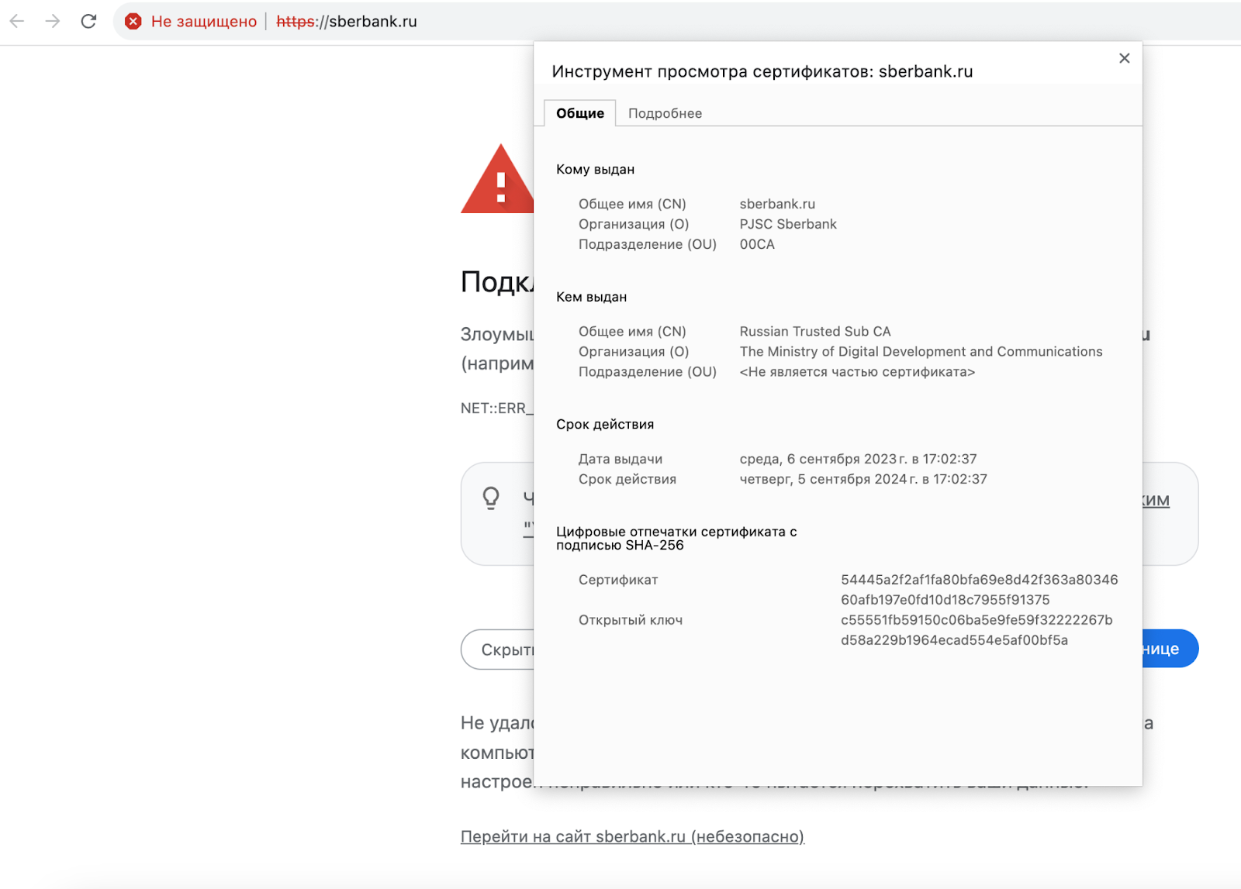Screen dimensions: 1241x889
Task: Click the sberbank.ru URL in address bar
Action: 347,22
